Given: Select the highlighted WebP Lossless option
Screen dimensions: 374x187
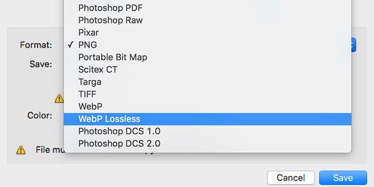Looking at the screenshot, I should (109, 119).
